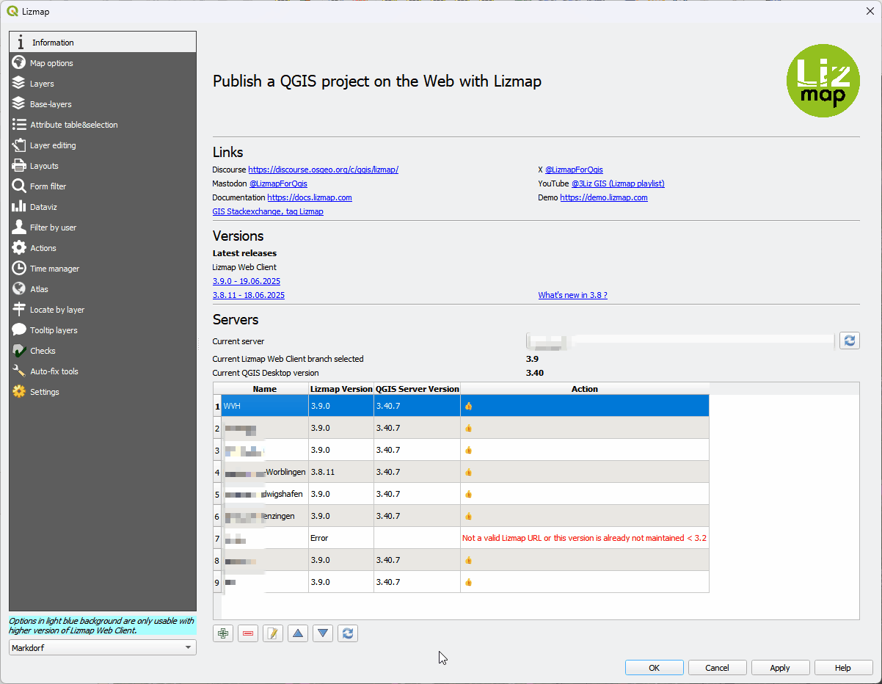Open Base-layers from the sidebar icon
Screen dimensions: 882x684
pos(19,104)
